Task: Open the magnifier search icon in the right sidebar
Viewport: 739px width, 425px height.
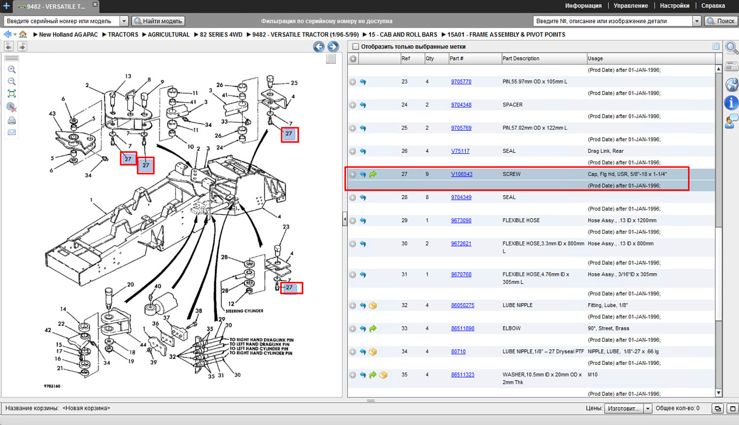Action: [x=732, y=48]
